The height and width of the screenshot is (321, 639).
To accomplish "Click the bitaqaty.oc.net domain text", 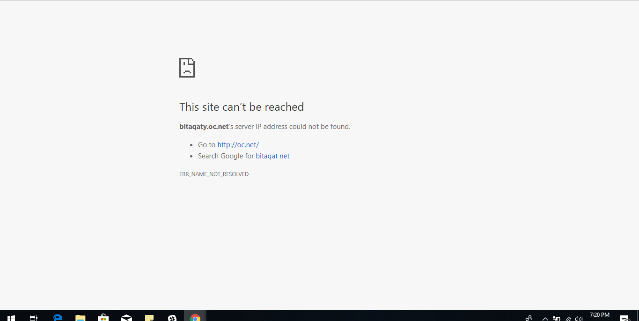I will pos(204,127).
